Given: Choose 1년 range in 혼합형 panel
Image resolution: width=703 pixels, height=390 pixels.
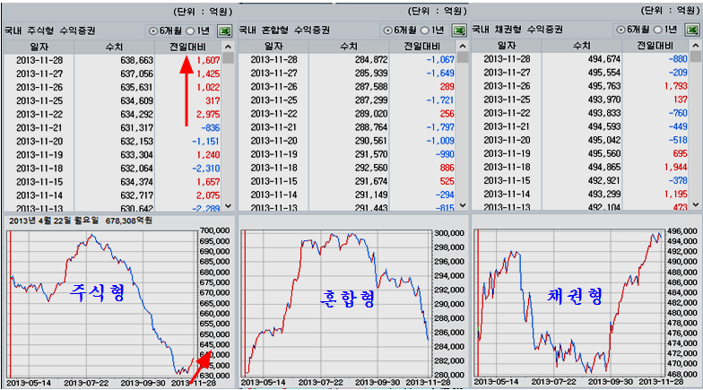Looking at the screenshot, I should click(425, 30).
